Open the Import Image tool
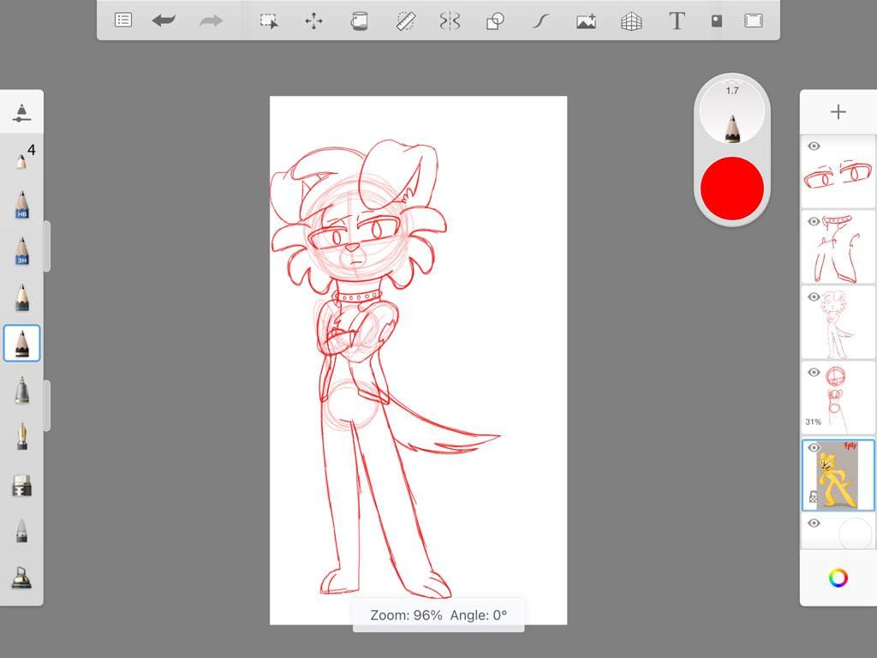 (x=586, y=21)
